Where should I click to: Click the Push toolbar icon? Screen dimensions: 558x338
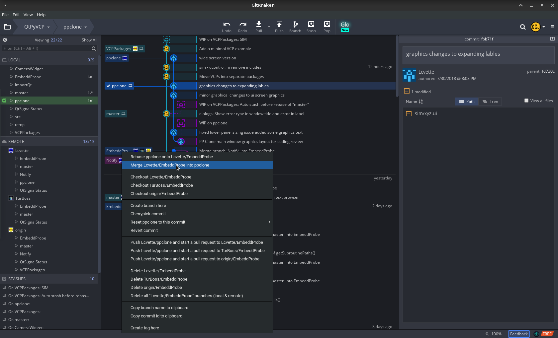[279, 27]
